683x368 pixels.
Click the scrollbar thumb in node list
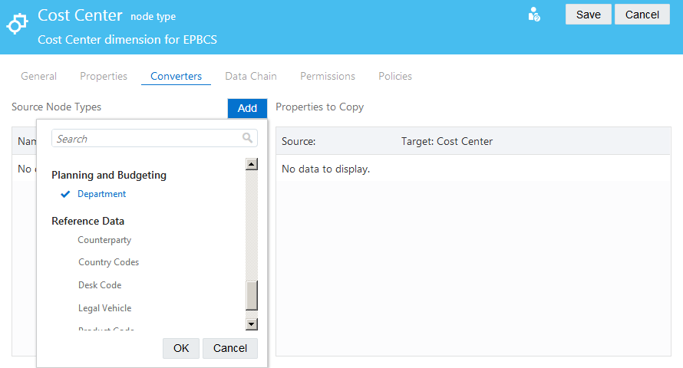[x=251, y=295]
